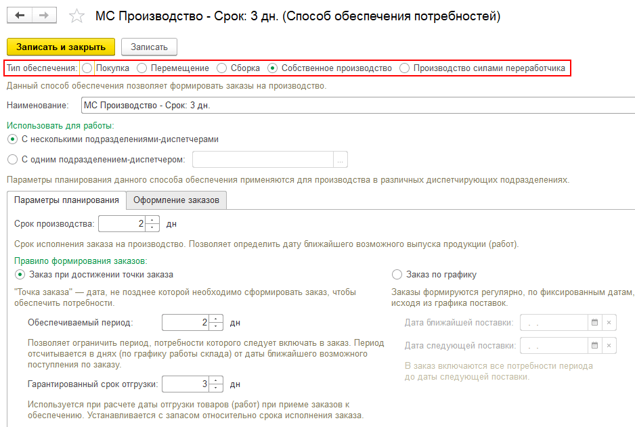Click the back navigation arrow
Screen dimensions: 635x427
[19, 16]
